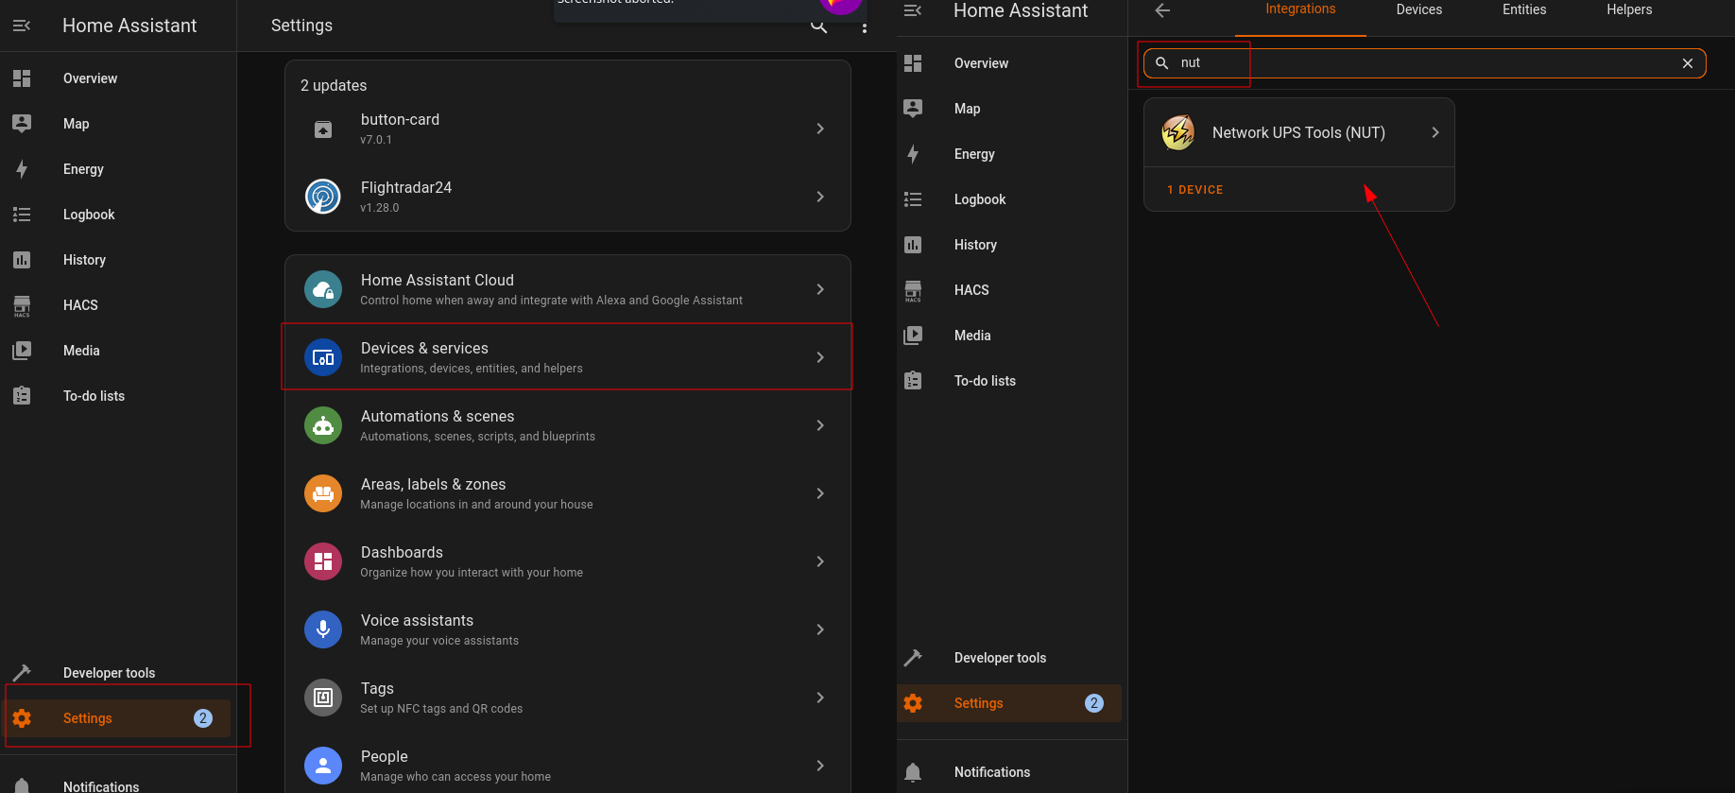Collapse the left window's sidebar menu icon
The height and width of the screenshot is (793, 1735).
[22, 26]
